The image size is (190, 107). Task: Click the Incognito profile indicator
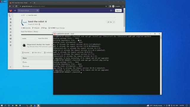[x=116, y=6]
